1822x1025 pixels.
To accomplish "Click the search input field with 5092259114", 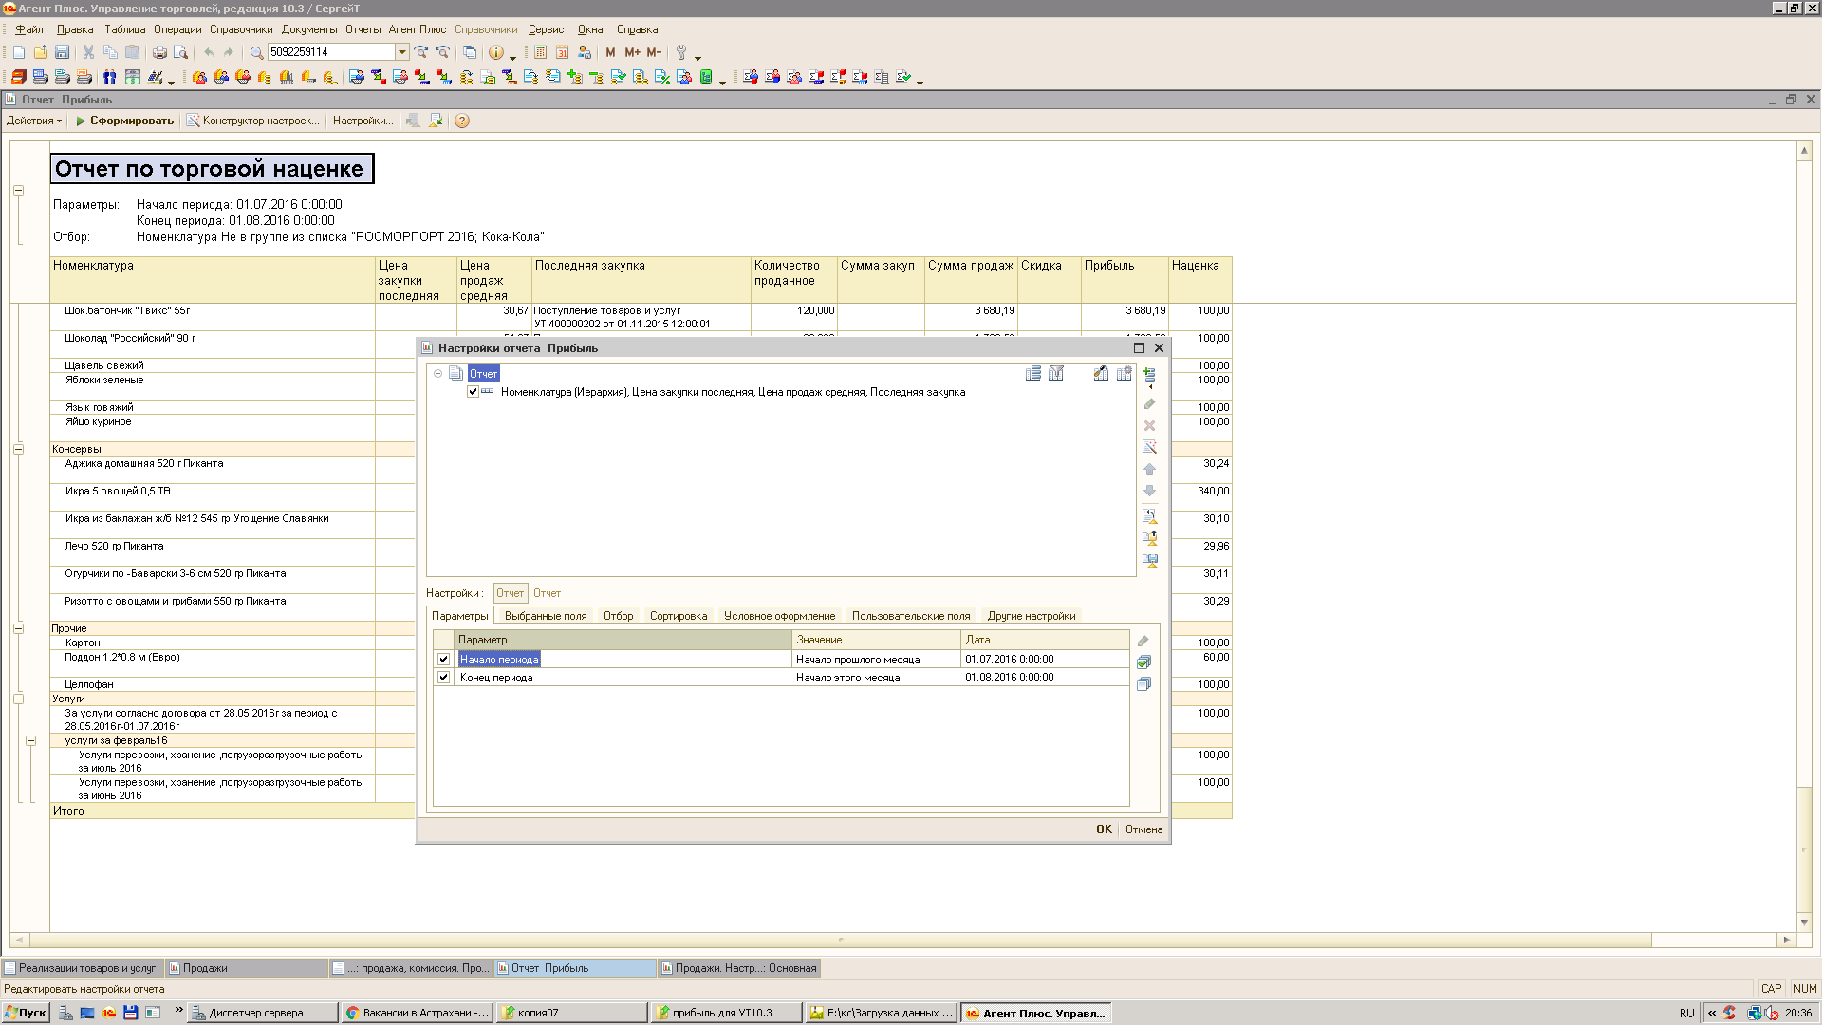I will (331, 52).
